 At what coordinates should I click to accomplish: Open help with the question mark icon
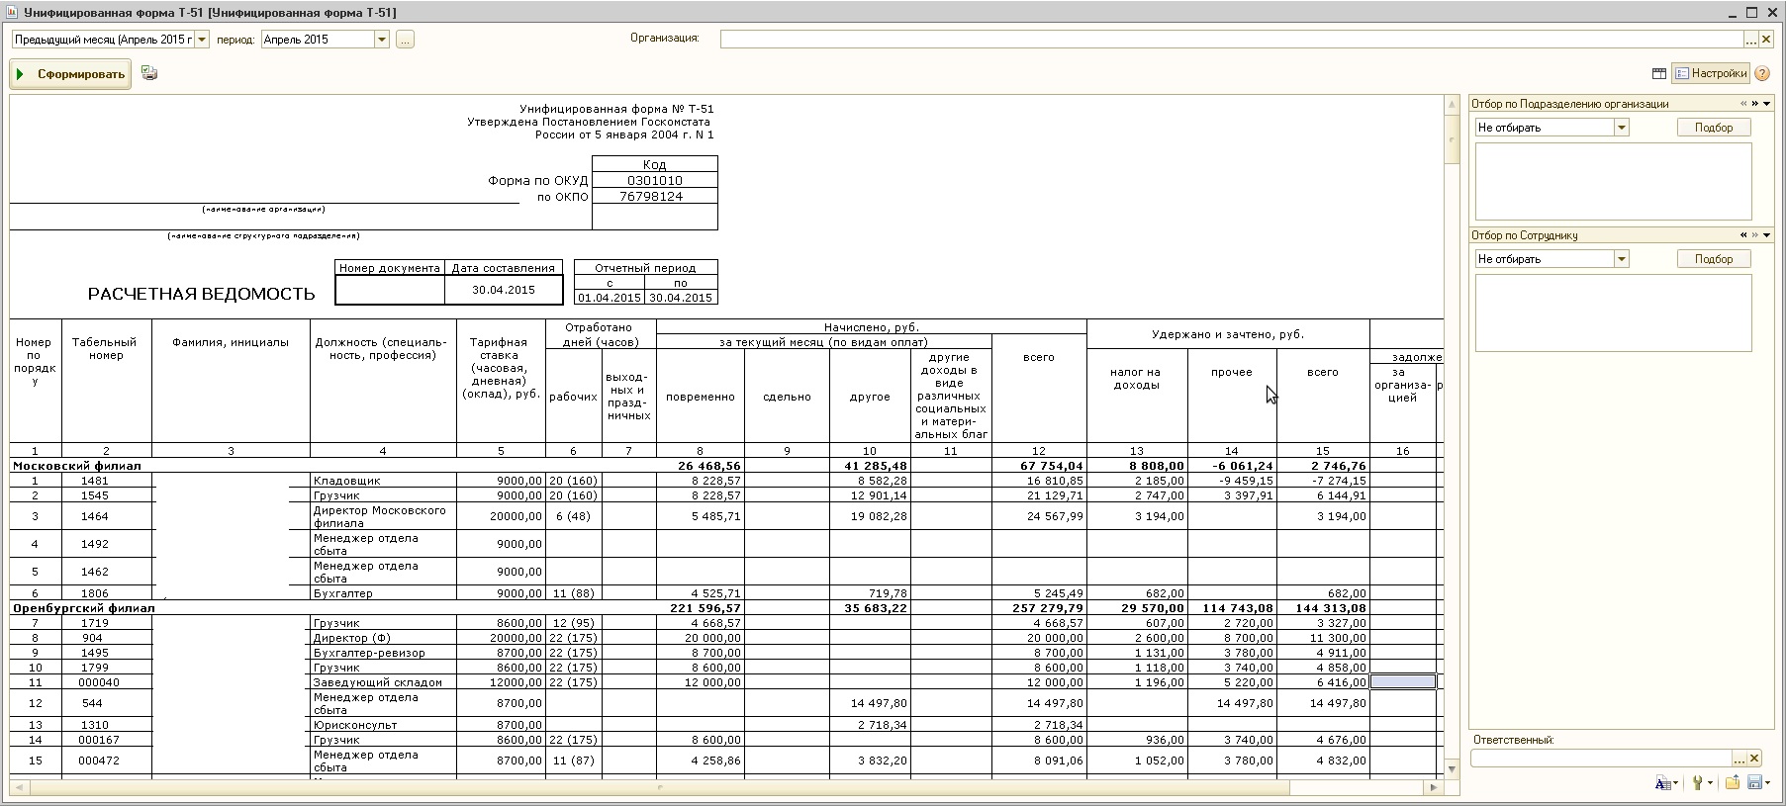tap(1762, 73)
